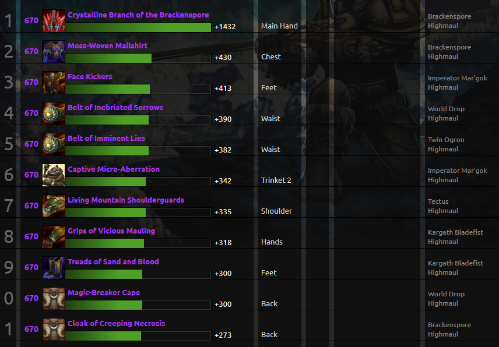
Task: Click the Twin Ogron Highmaul source text
Action: coord(446,144)
